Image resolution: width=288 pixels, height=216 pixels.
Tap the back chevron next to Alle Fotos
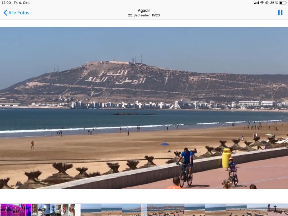5,13
